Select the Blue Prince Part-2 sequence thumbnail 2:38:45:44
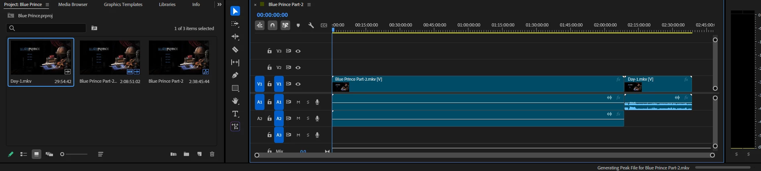761x171 pixels. point(179,57)
